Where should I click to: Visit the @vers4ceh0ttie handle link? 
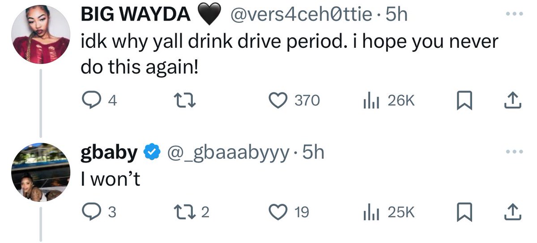pos(300,16)
